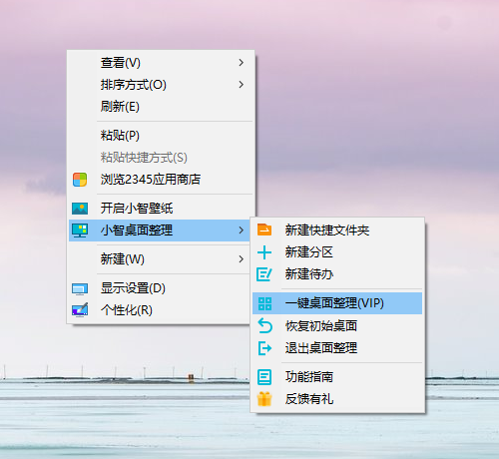
Task: Click the plus icon for 新建分区
Action: pos(264,252)
